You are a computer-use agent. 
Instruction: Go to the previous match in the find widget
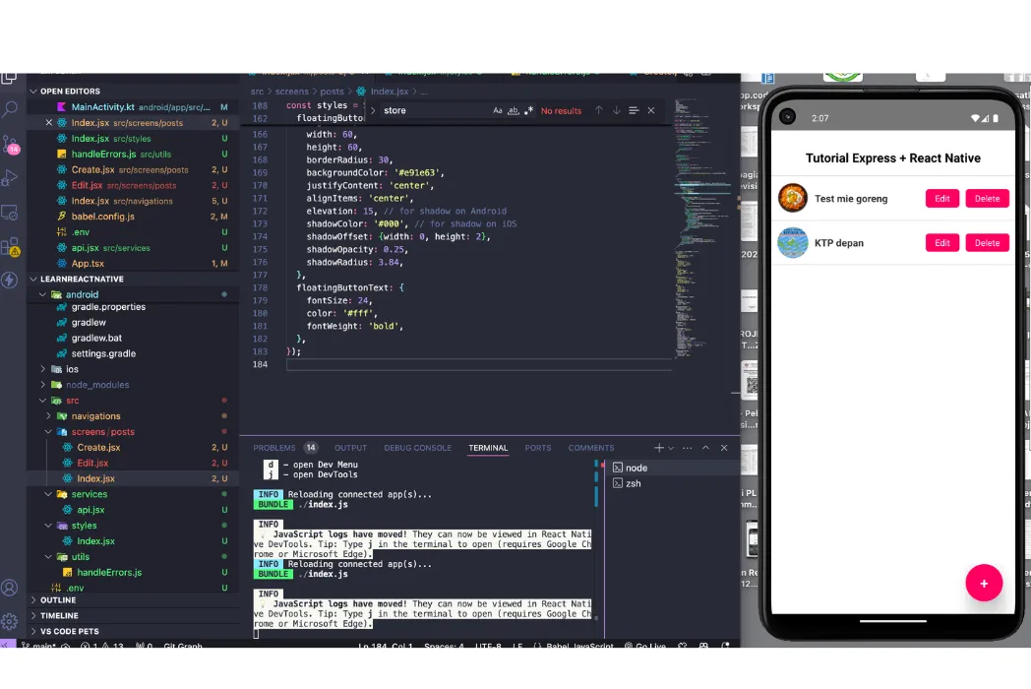[598, 110]
